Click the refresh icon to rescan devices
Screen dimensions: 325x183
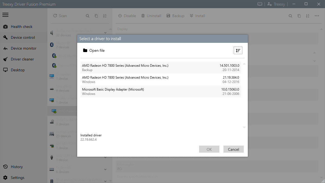click(55, 16)
